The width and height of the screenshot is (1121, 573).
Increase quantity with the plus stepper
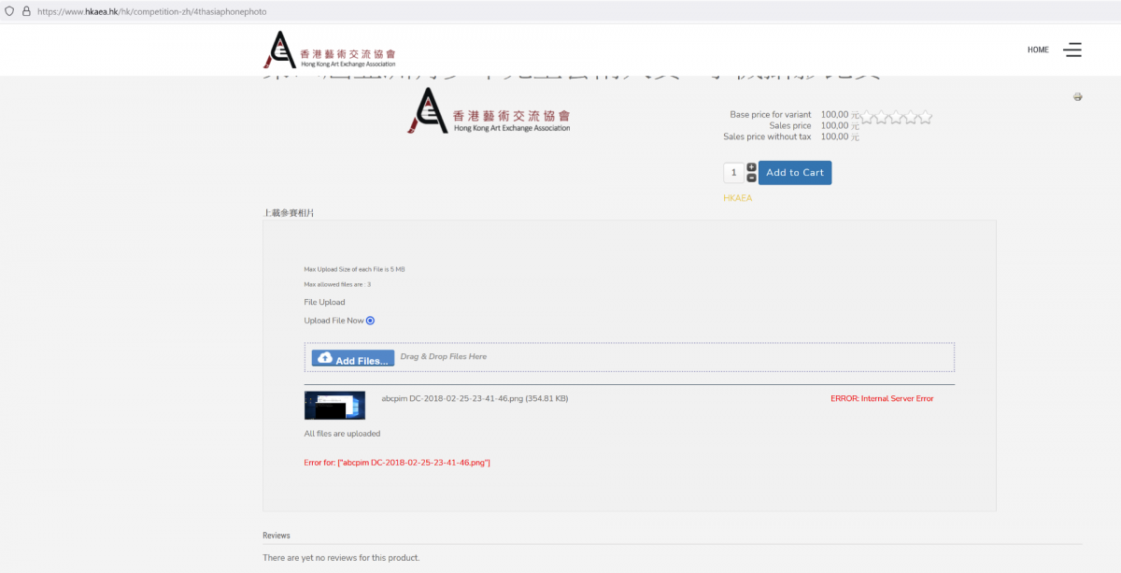pyautogui.click(x=751, y=167)
